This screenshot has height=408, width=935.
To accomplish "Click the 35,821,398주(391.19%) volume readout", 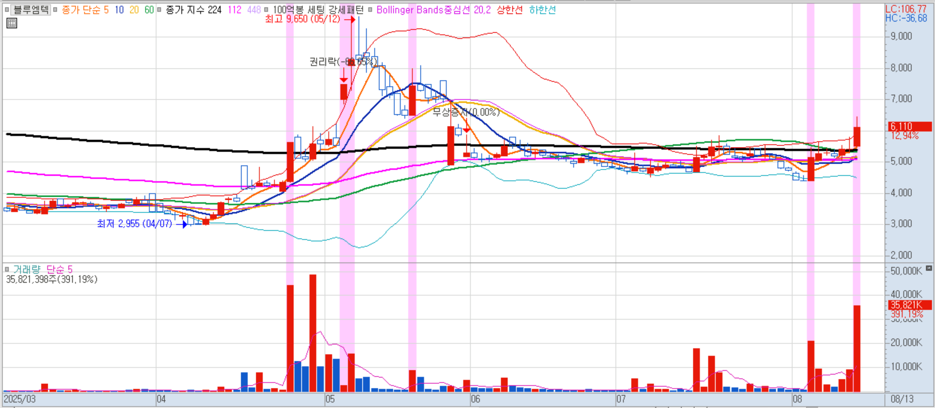I will tap(52, 280).
